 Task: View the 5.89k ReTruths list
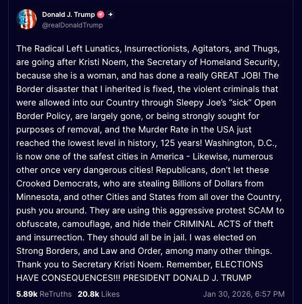44,294
